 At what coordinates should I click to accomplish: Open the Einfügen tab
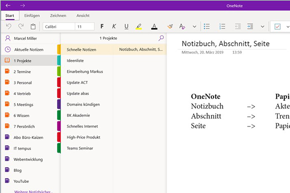(x=32, y=15)
